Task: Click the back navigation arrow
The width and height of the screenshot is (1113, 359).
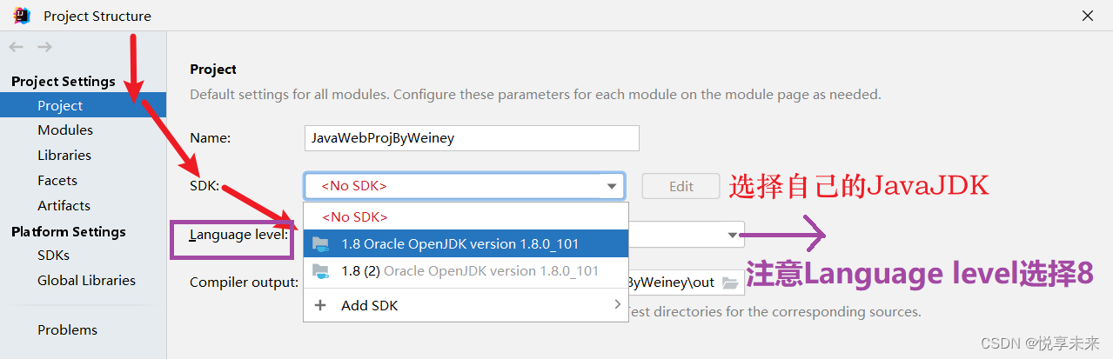Action: click(x=17, y=47)
